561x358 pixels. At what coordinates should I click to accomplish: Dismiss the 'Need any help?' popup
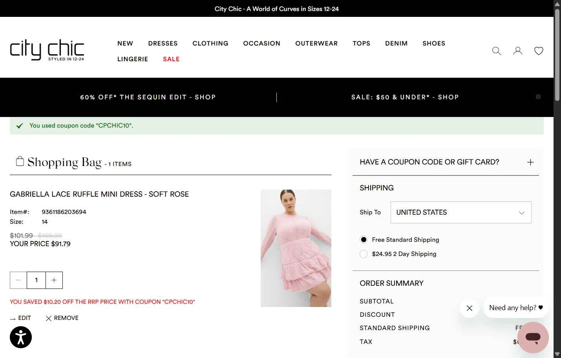tap(470, 308)
